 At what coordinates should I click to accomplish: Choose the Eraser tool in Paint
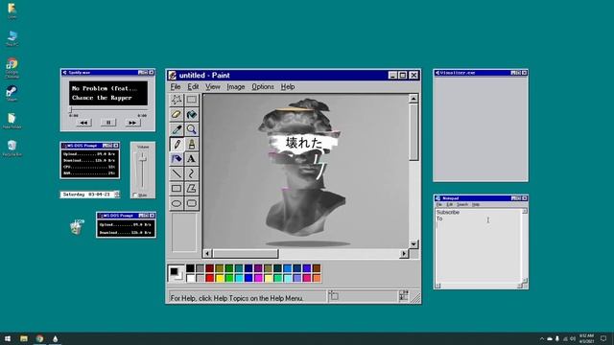click(177, 115)
